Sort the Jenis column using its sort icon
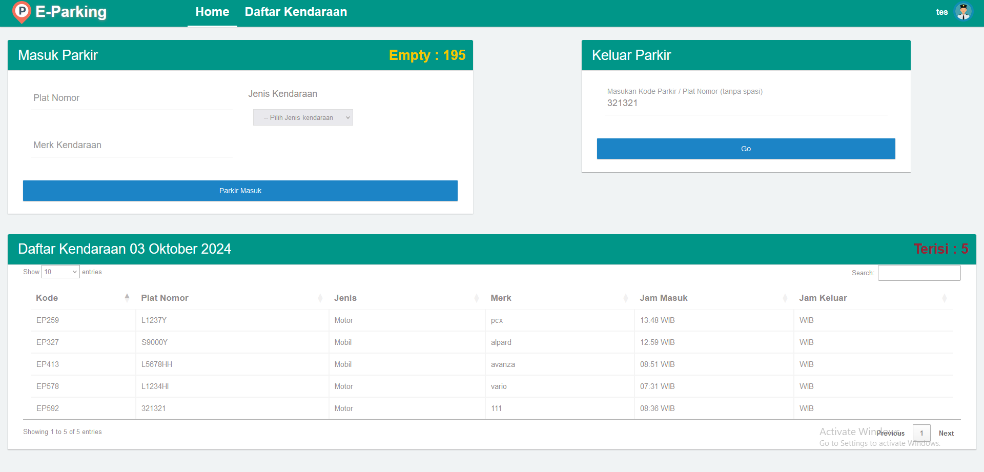The width and height of the screenshot is (984, 472). tap(476, 298)
